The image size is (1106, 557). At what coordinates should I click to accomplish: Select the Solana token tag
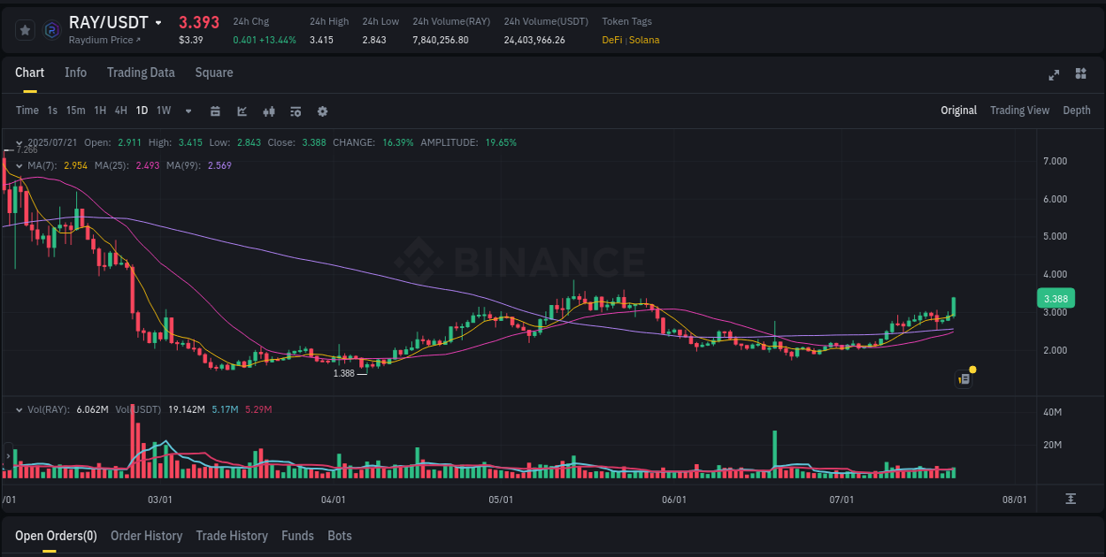[643, 40]
